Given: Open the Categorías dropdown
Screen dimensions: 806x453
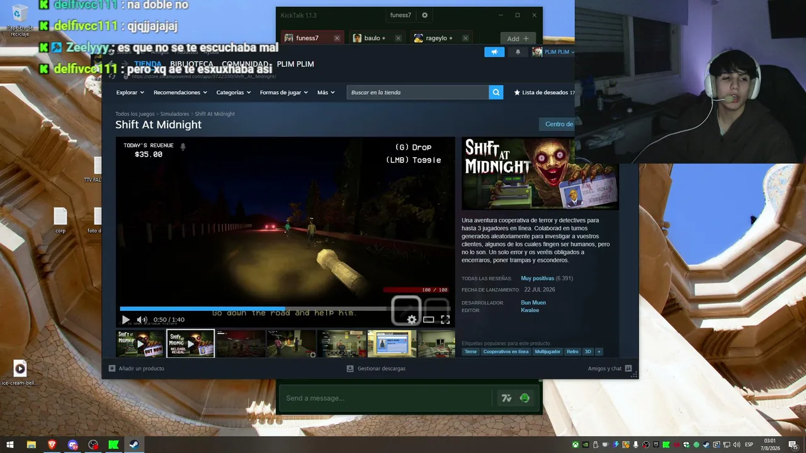Looking at the screenshot, I should tap(234, 92).
